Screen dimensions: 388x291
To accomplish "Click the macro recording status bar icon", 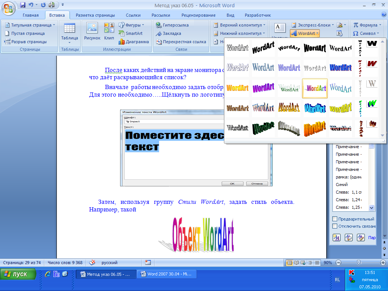I will coord(148,263).
